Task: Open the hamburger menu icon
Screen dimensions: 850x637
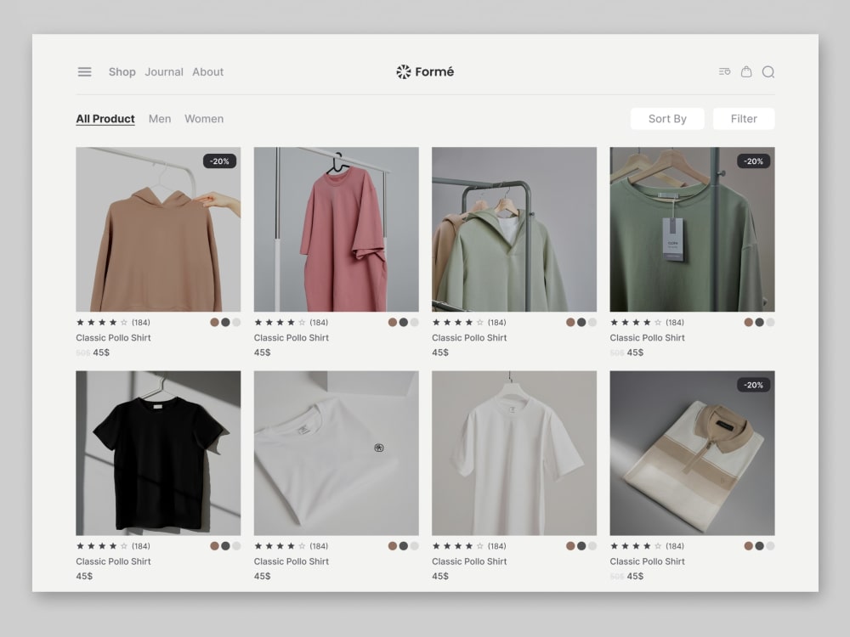Action: click(84, 72)
